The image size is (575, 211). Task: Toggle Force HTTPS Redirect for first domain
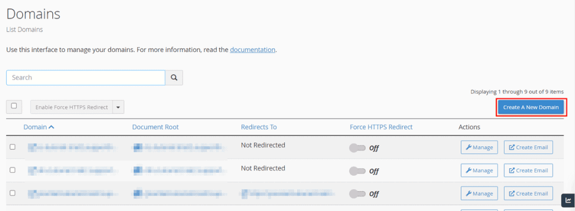click(x=358, y=148)
